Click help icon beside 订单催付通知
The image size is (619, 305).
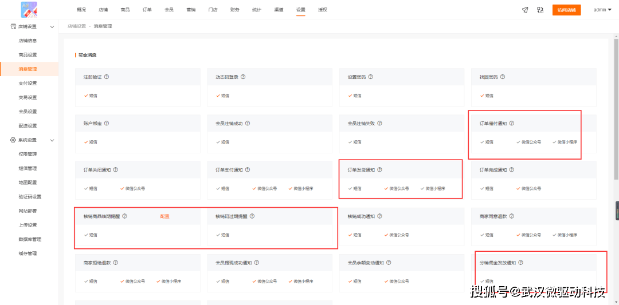pyautogui.click(x=512, y=123)
